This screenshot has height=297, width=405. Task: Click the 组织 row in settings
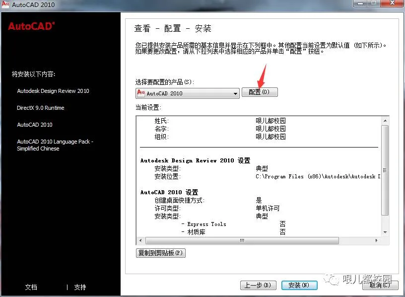(220, 137)
